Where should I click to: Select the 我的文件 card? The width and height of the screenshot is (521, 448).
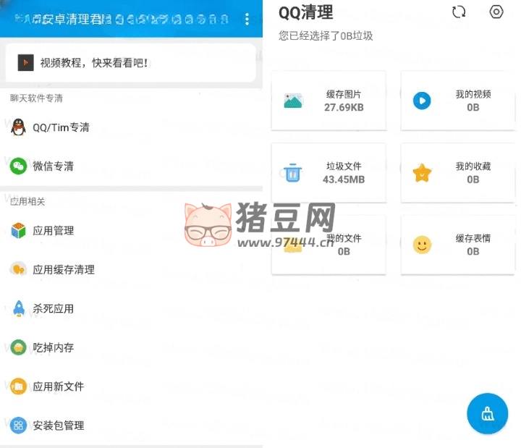(x=329, y=245)
